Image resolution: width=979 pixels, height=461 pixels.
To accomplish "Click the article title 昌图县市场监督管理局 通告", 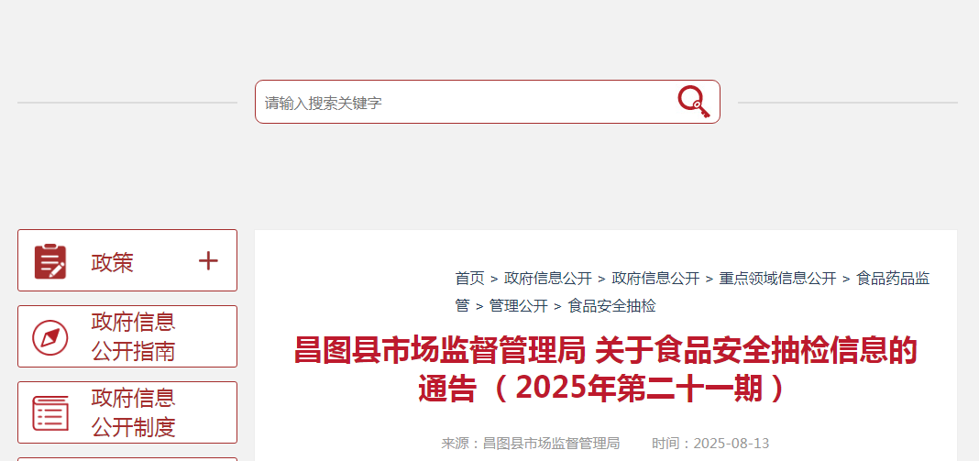I will [x=605, y=369].
